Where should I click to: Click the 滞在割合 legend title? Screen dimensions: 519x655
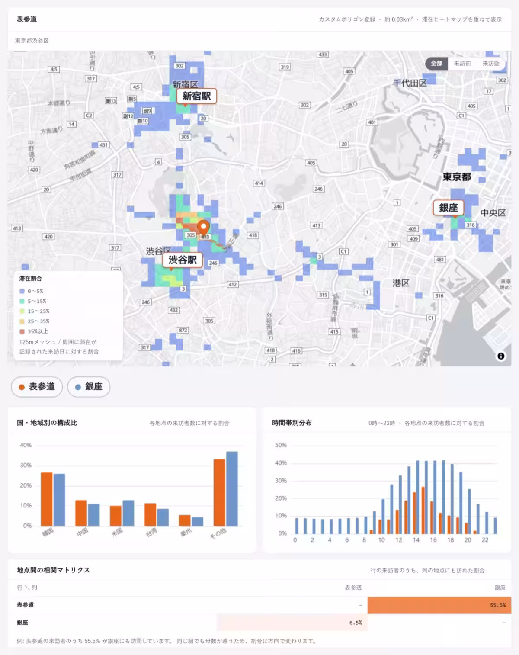point(31,279)
